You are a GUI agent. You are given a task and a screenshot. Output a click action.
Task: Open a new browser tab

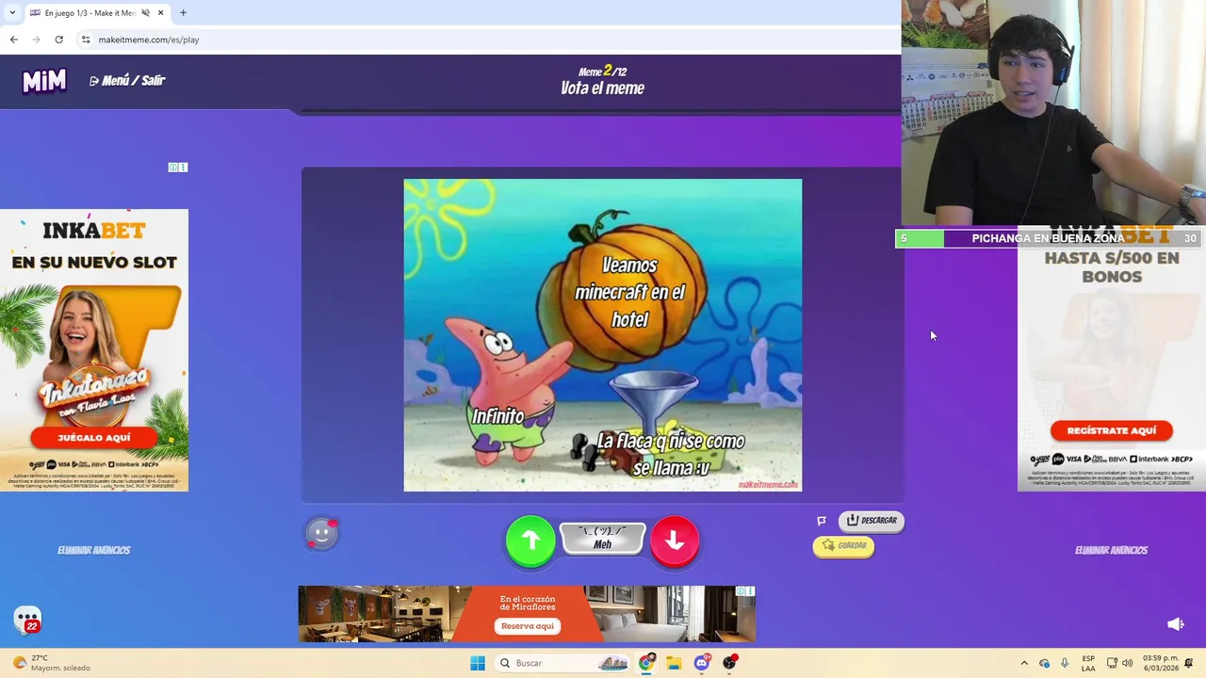pyautogui.click(x=183, y=13)
